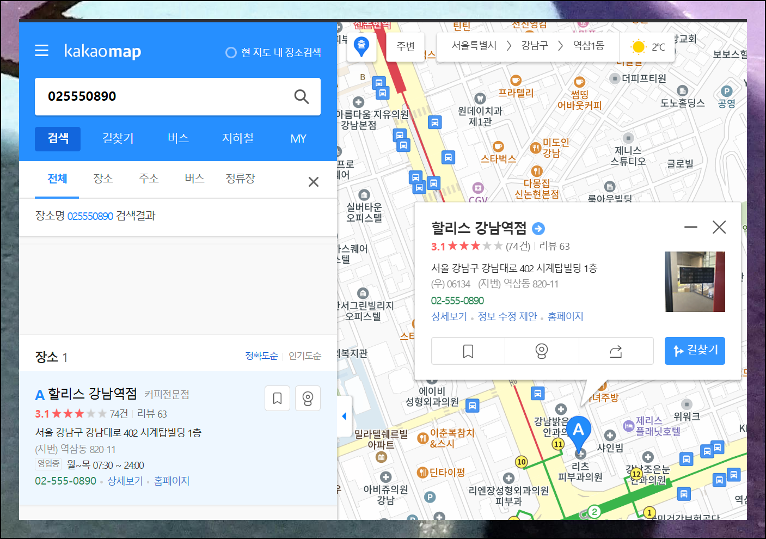Viewport: 766px width, 539px height.
Task: Select the 정류장 results filter tab
Action: (240, 179)
